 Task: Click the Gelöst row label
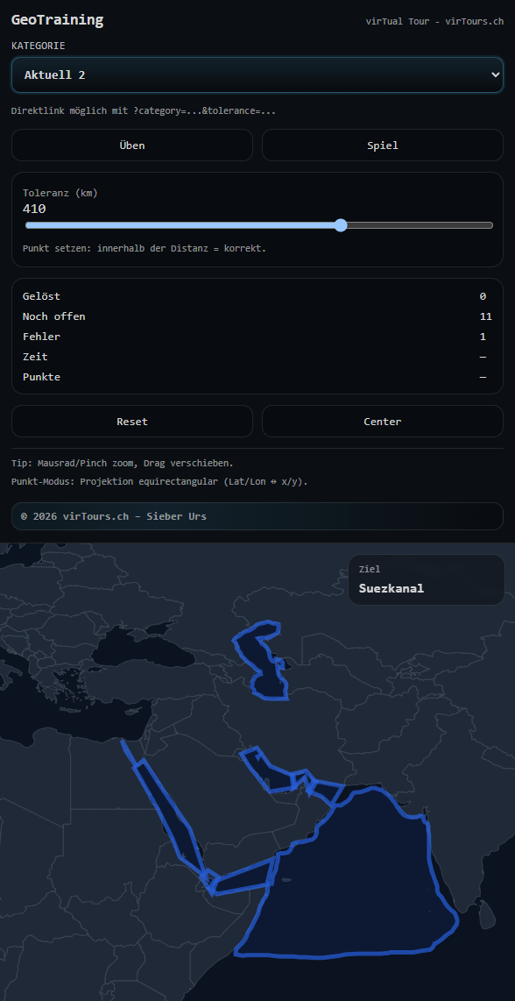click(x=41, y=296)
